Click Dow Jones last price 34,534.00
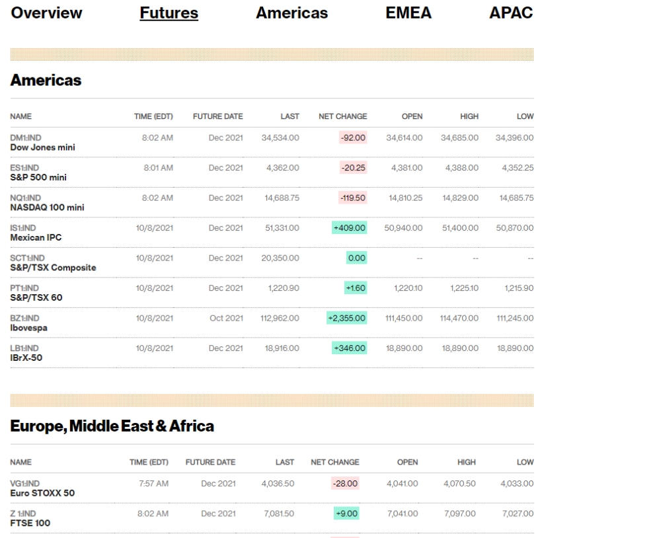The image size is (661, 538). (x=280, y=138)
